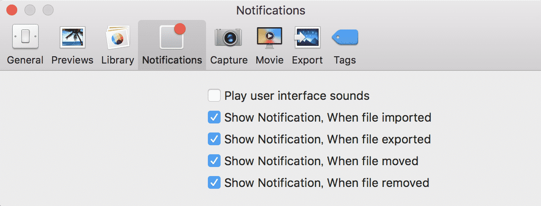Turn off notification when file removed
The image size is (541, 206).
pos(214,182)
